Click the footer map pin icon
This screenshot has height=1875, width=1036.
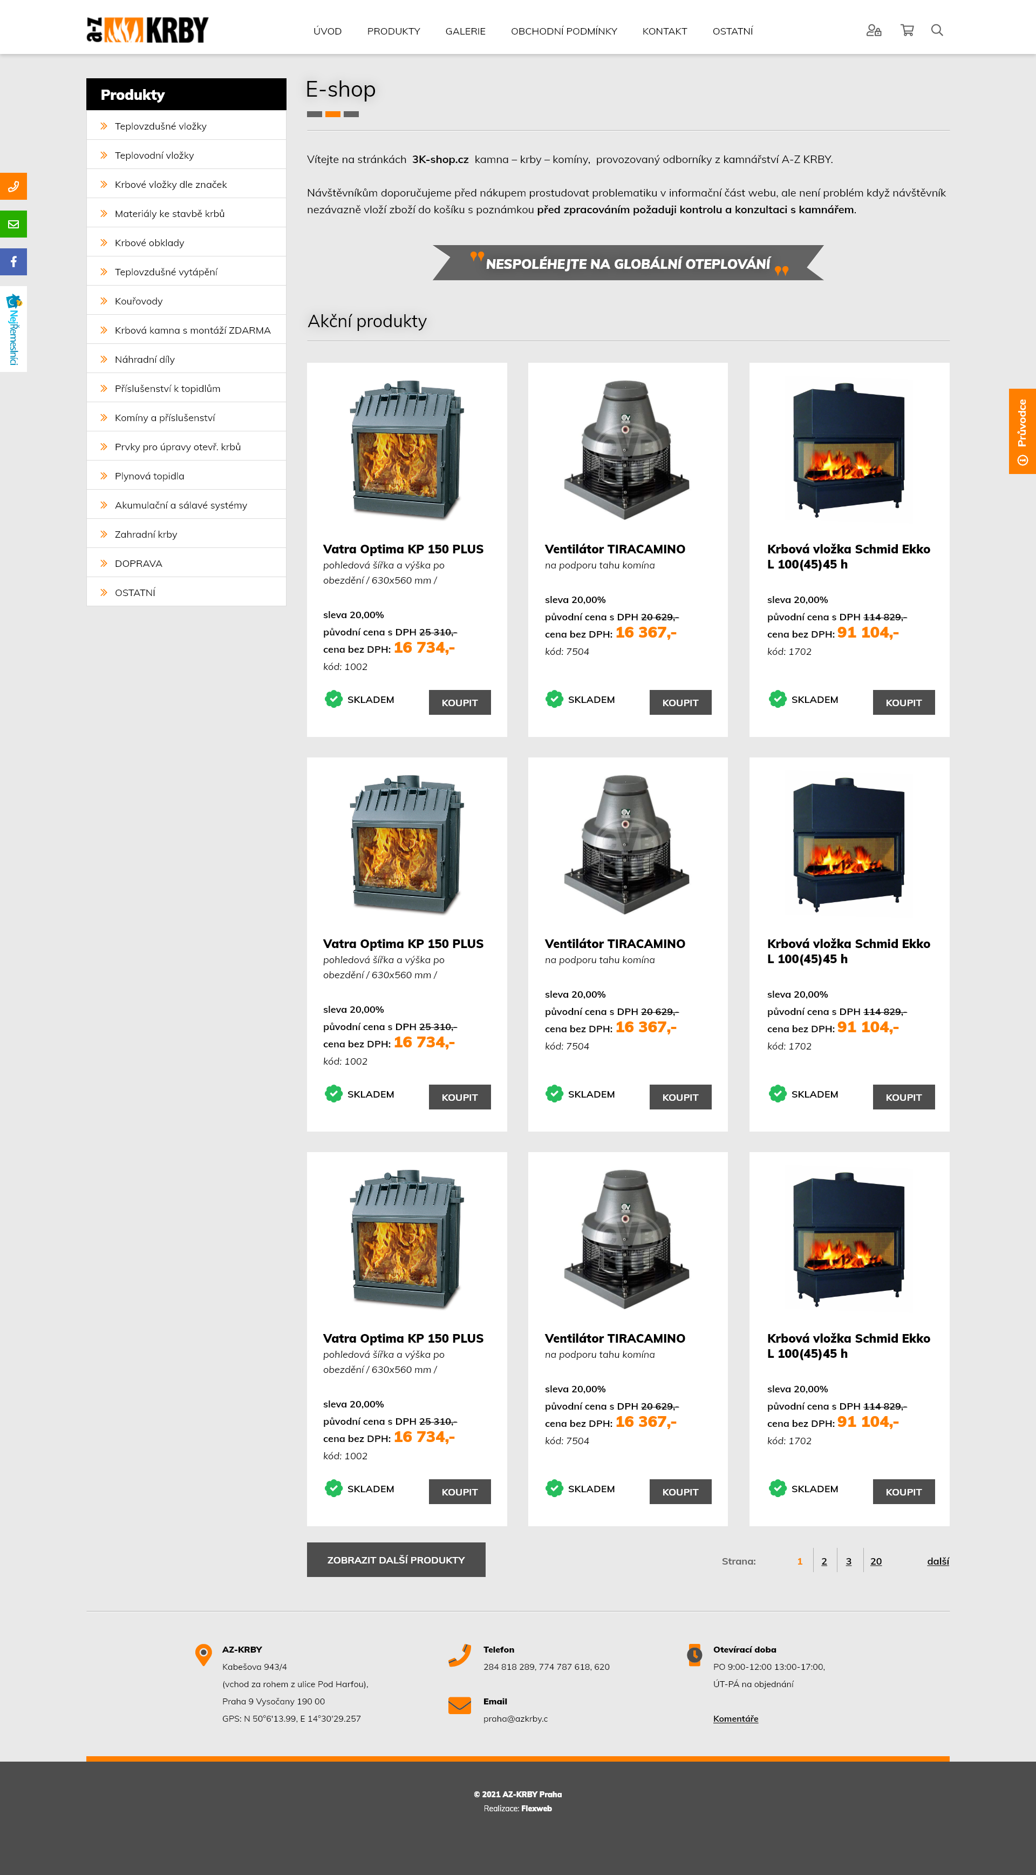(x=204, y=1654)
